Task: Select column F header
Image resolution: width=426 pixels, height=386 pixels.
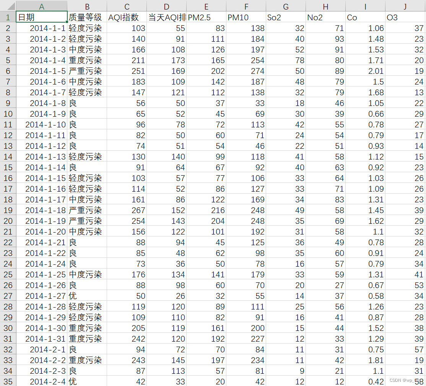Action: 246,6
